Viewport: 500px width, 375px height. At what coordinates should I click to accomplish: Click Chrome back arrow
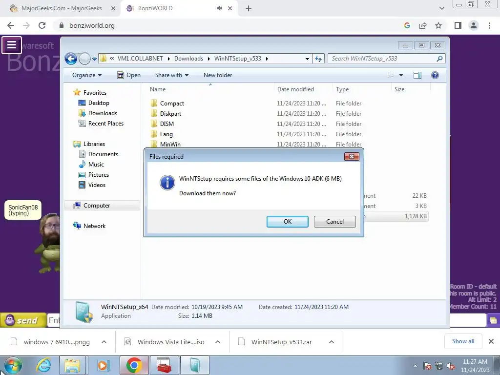11,25
